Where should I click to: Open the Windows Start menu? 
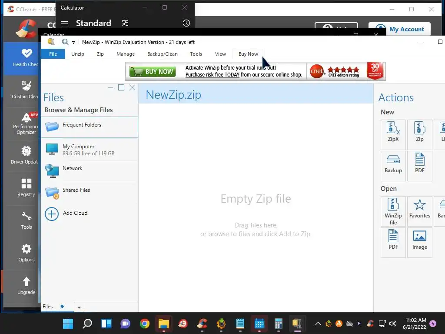[x=68, y=324]
